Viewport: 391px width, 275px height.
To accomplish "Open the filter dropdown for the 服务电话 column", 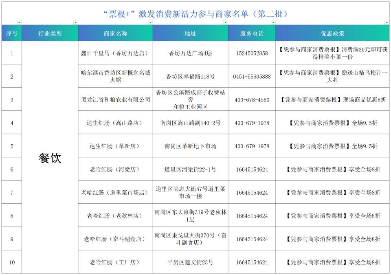I will click(x=273, y=22).
